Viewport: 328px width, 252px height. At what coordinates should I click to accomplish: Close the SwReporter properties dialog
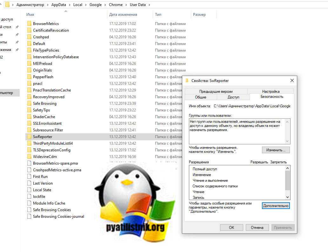[x=292, y=80]
